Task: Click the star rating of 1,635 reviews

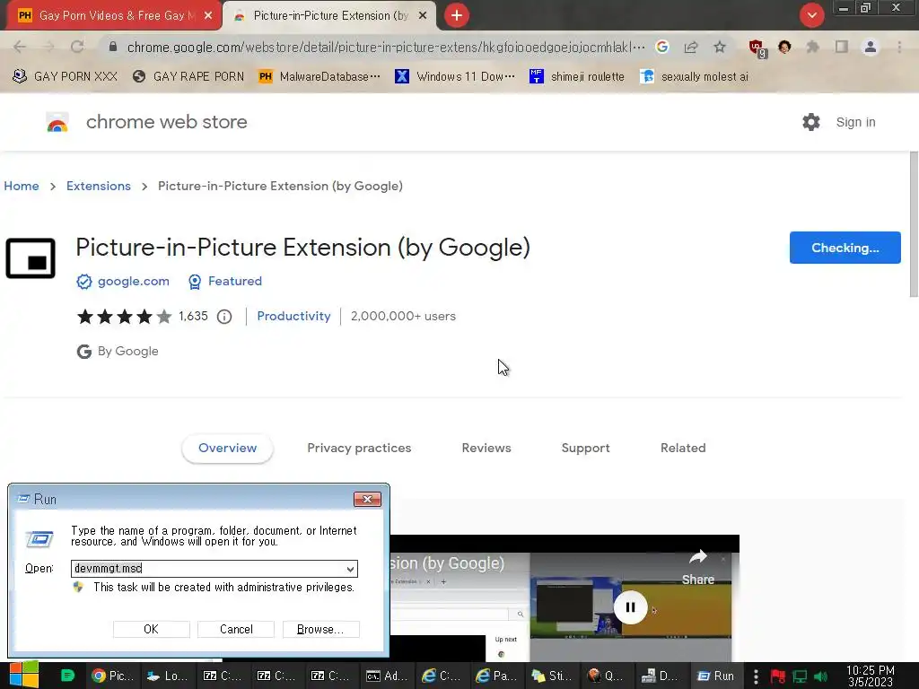Action: [124, 317]
